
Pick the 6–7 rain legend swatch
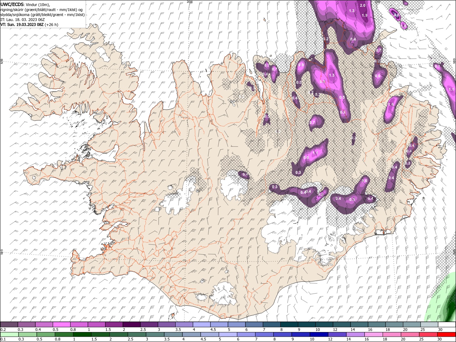(x=246, y=334)
